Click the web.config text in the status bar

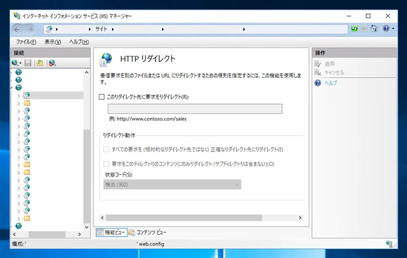pos(151,244)
